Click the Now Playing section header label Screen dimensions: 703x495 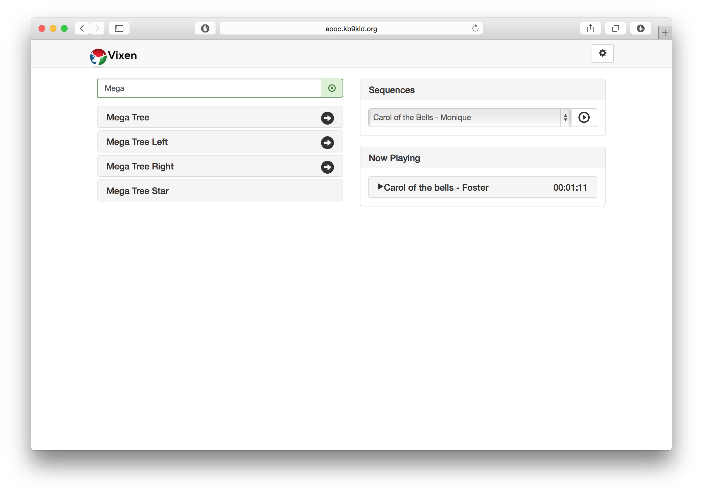(x=394, y=157)
